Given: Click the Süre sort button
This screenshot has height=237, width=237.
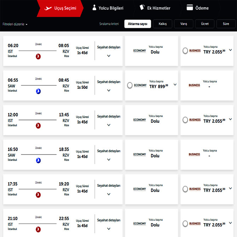Looking at the screenshot, I should pyautogui.click(x=226, y=24).
